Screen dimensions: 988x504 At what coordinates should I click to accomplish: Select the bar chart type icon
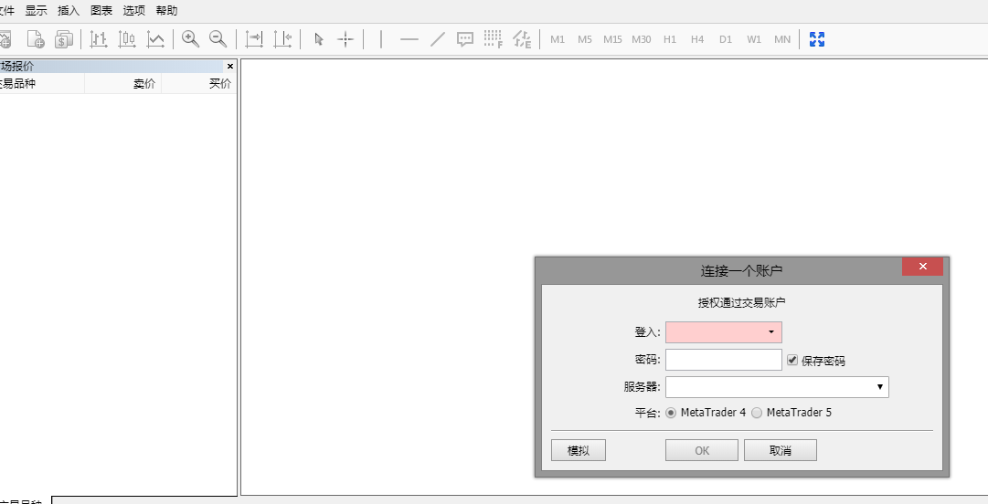click(99, 39)
